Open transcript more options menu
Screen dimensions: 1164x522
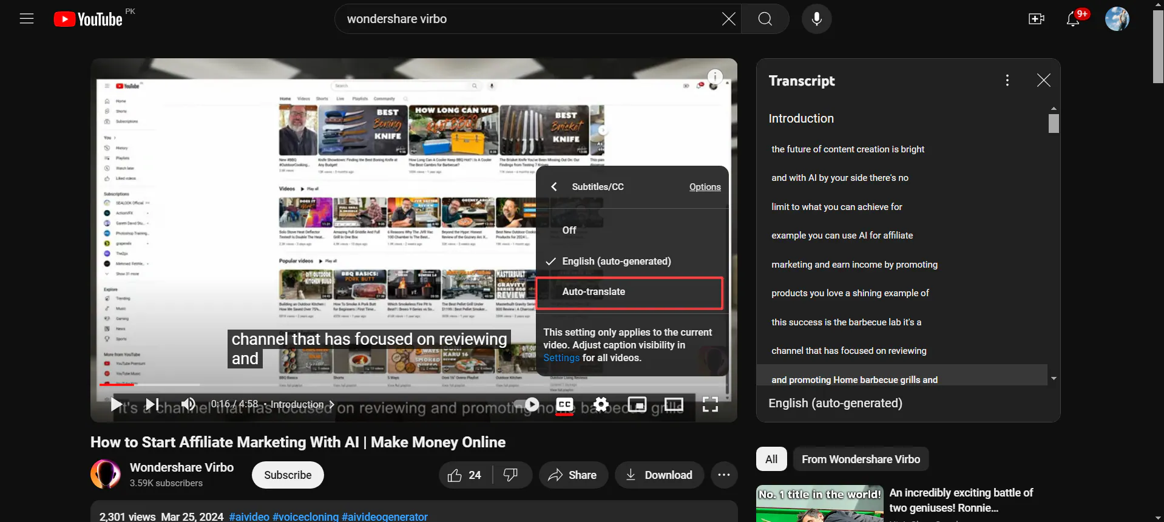[1007, 80]
